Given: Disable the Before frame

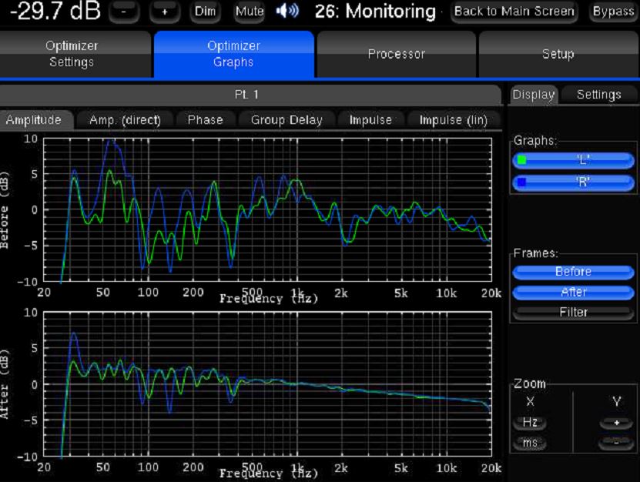Looking at the screenshot, I should point(573,272).
